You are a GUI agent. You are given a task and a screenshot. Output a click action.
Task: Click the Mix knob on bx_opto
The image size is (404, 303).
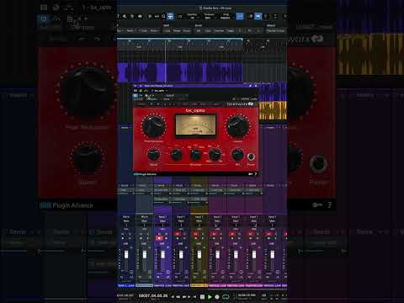[x=237, y=155]
